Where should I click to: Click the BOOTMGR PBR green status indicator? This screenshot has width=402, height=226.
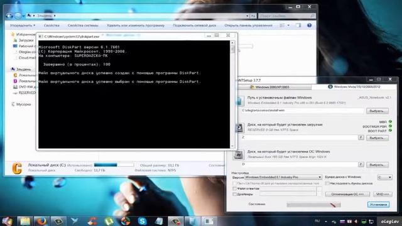[x=390, y=126]
